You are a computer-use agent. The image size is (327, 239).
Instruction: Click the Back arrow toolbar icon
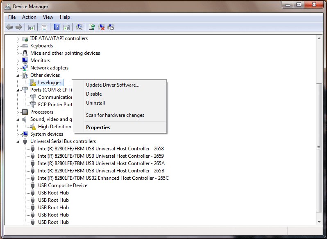9,27
